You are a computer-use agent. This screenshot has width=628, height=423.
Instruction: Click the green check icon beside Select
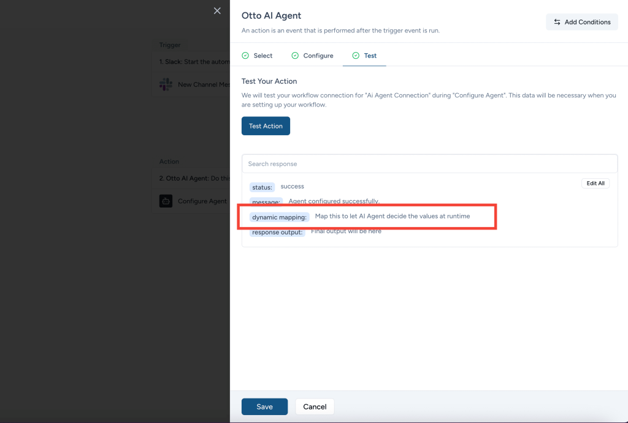click(245, 56)
